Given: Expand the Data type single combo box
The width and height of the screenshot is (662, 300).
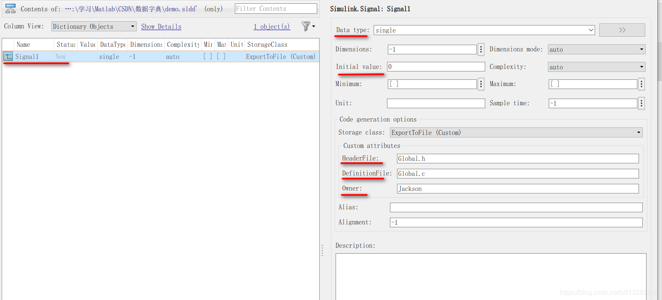Looking at the screenshot, I should click(x=484, y=30).
